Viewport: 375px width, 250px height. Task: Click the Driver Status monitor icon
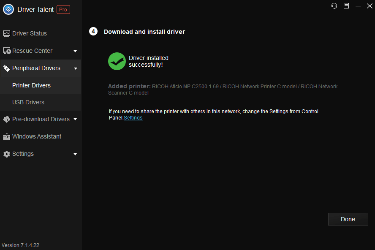[7, 34]
